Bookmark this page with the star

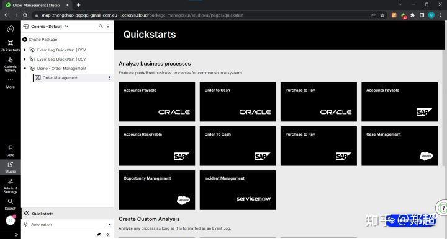pos(382,15)
